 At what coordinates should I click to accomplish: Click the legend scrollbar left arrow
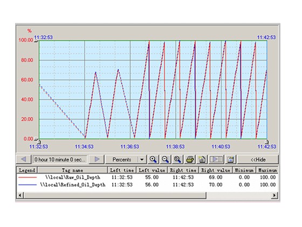coord(20,195)
